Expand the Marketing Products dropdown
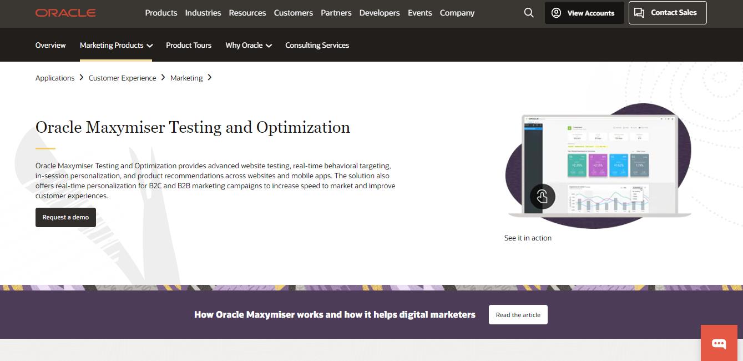 point(116,46)
